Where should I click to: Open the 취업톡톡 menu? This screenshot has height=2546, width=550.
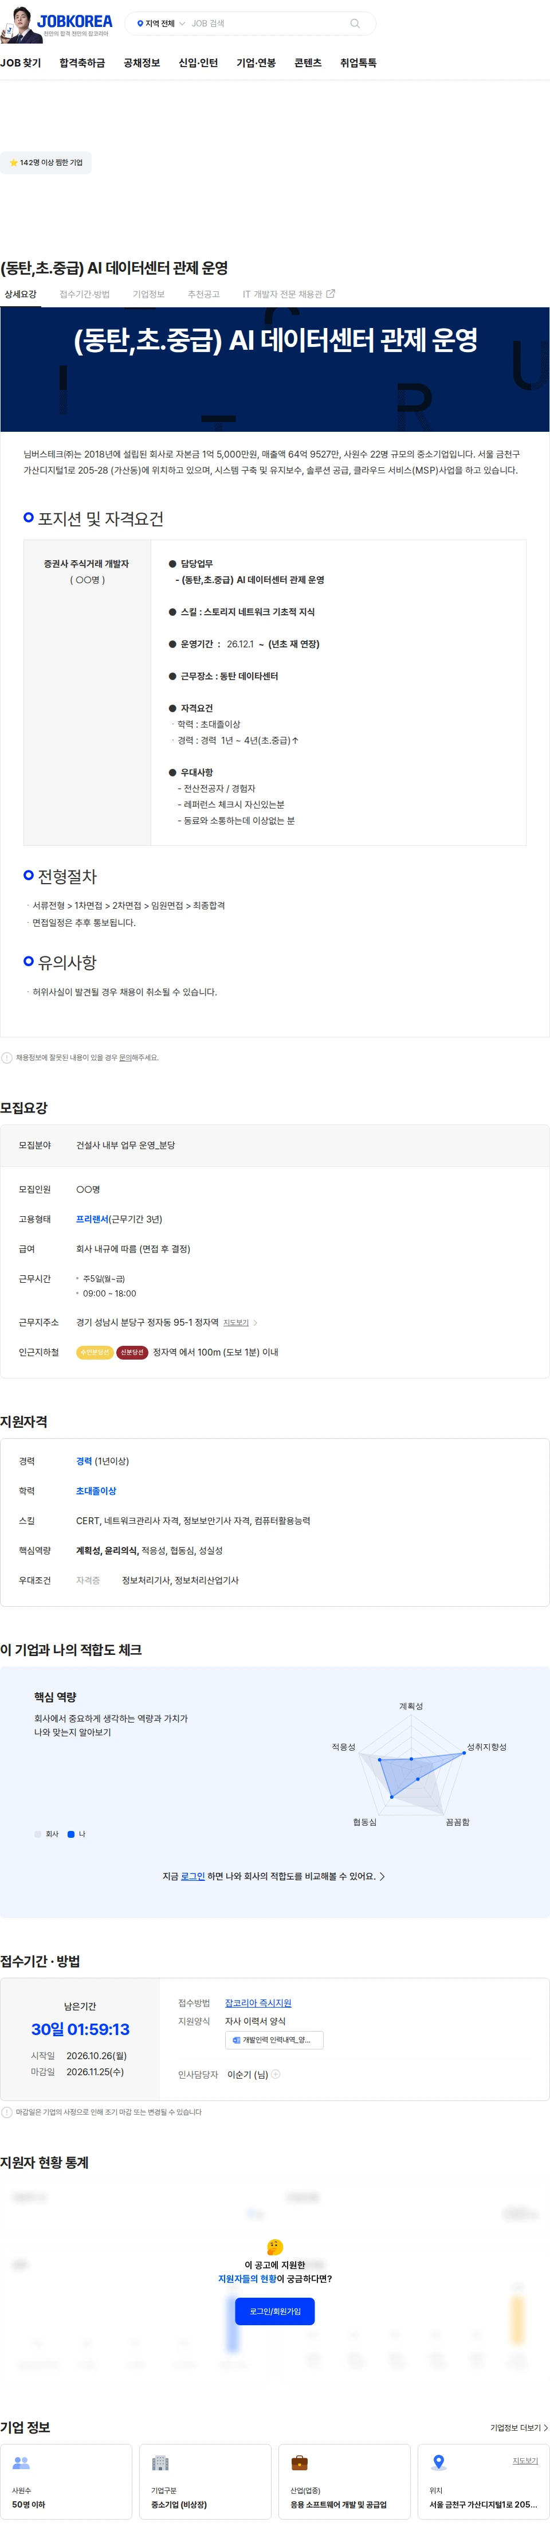pyautogui.click(x=359, y=63)
